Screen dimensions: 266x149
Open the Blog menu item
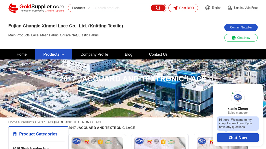pyautogui.click(x=128, y=54)
